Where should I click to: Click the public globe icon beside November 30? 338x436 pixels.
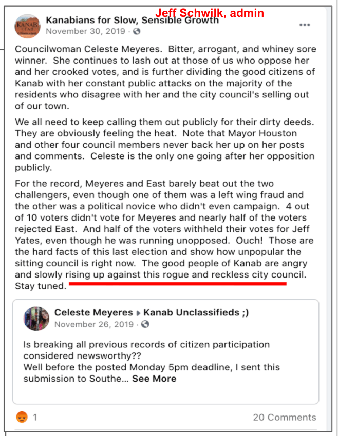137,32
